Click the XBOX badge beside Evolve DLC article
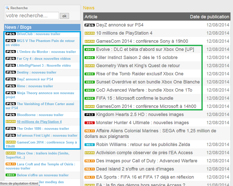This screenshot has height=186, width=233. point(90,49)
